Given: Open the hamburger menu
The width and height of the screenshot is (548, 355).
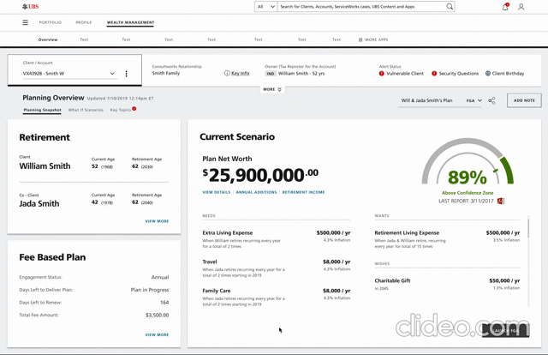Looking at the screenshot, I should [25, 22].
